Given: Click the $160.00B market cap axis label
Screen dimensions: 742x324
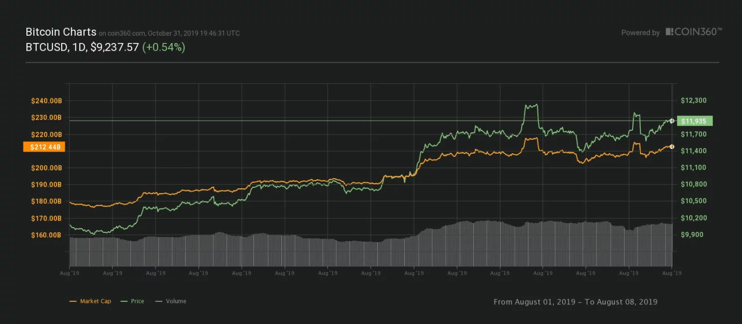Looking at the screenshot, I should (x=46, y=235).
